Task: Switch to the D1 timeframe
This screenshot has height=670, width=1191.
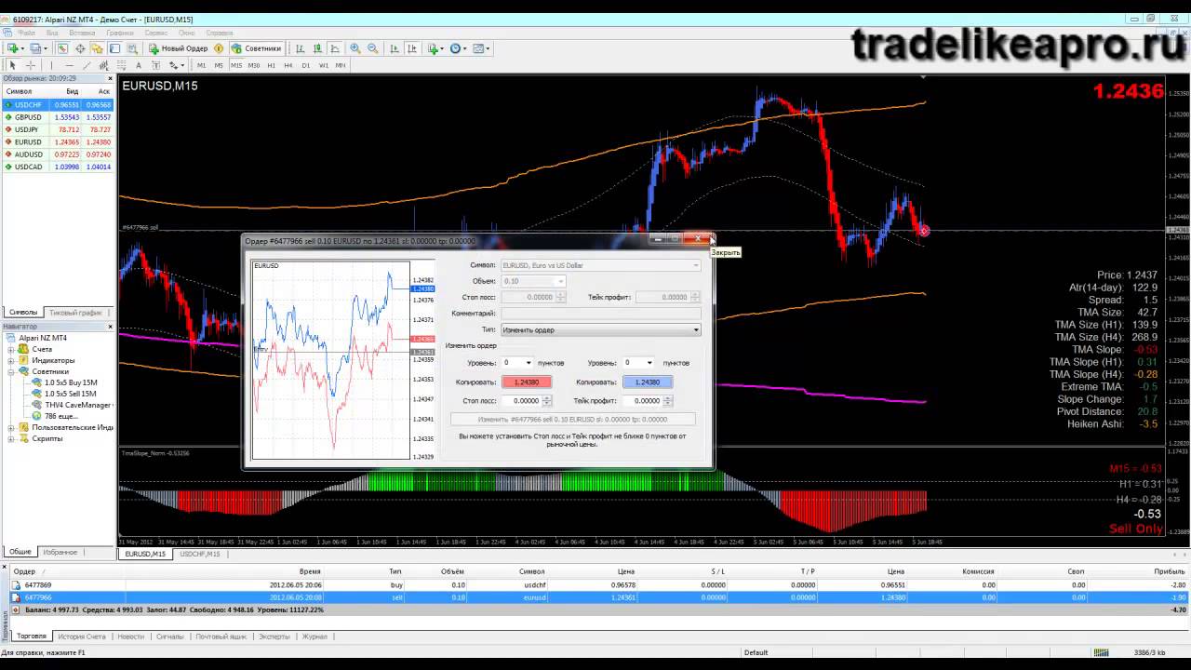Action: click(306, 65)
